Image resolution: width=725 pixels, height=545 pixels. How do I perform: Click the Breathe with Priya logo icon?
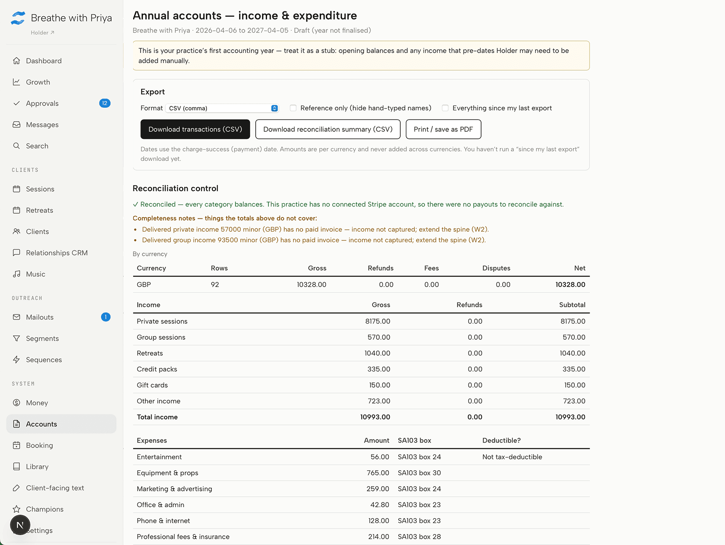pos(18,18)
